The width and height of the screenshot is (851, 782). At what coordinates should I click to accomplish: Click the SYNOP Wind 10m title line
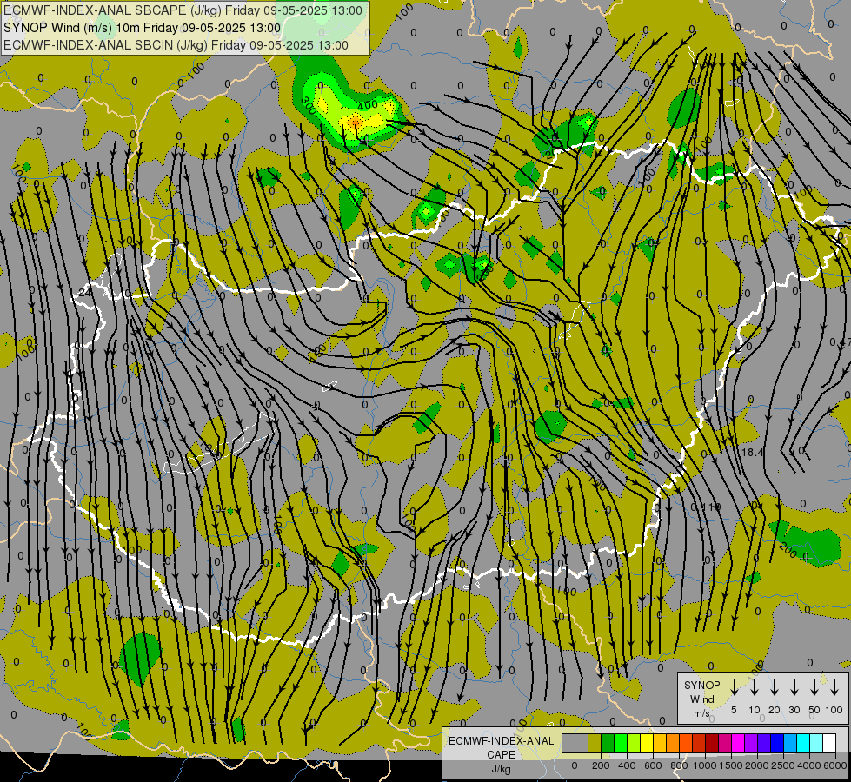coord(143,28)
